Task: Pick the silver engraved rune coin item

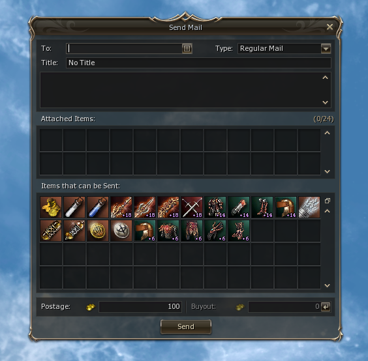Action: tap(121, 231)
